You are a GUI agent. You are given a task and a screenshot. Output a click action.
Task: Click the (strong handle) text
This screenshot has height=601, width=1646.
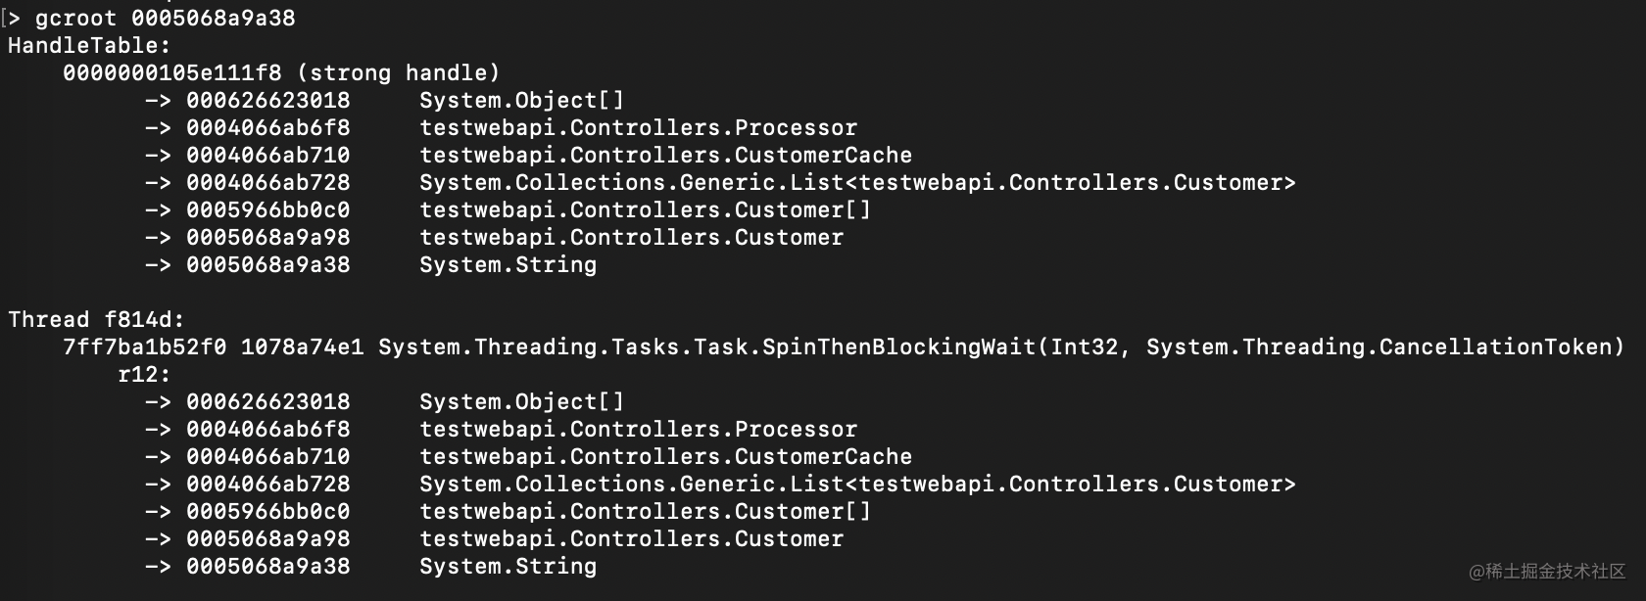pyautogui.click(x=398, y=73)
